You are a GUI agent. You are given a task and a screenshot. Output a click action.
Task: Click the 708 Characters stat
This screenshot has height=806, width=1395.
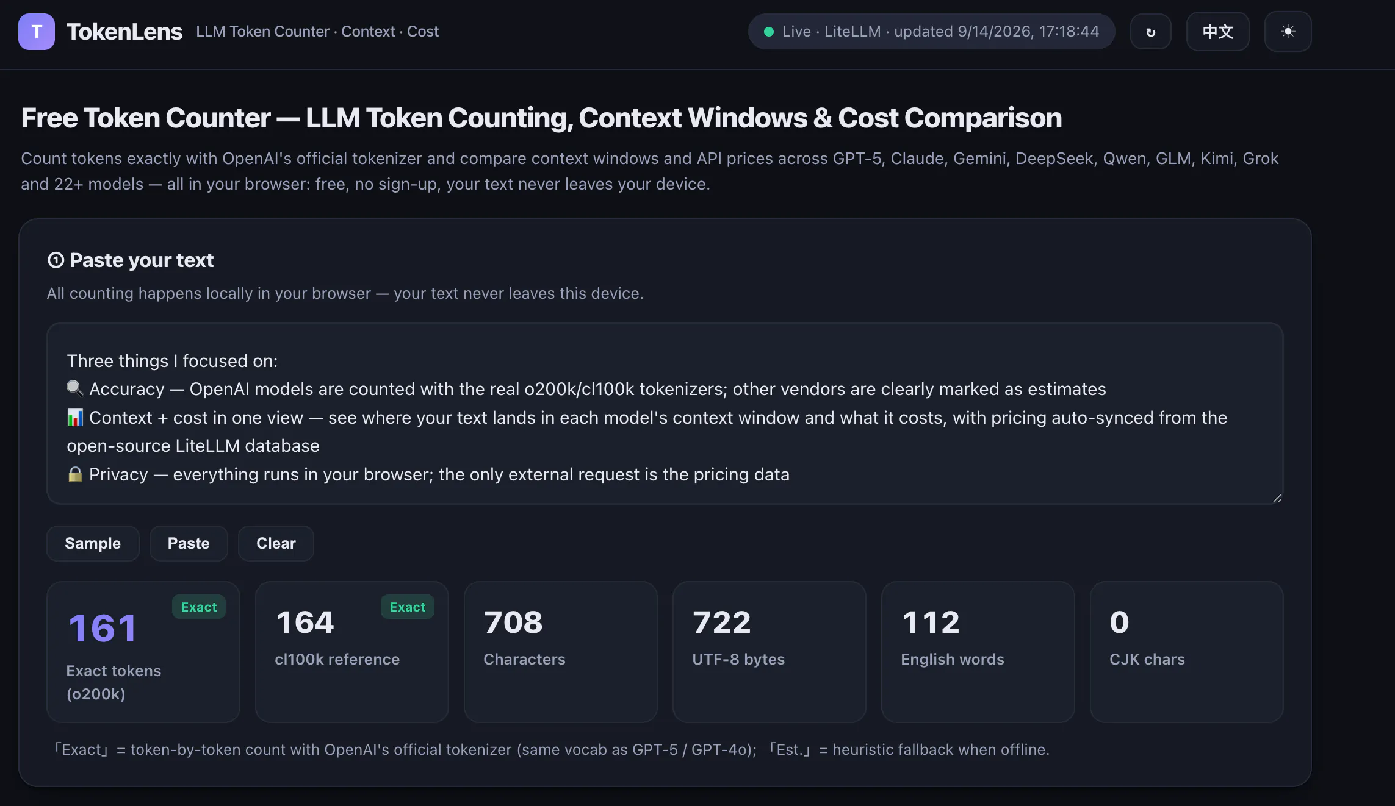pyautogui.click(x=560, y=652)
